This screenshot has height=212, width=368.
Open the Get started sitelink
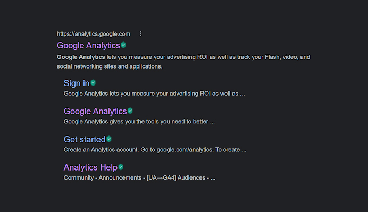(85, 140)
